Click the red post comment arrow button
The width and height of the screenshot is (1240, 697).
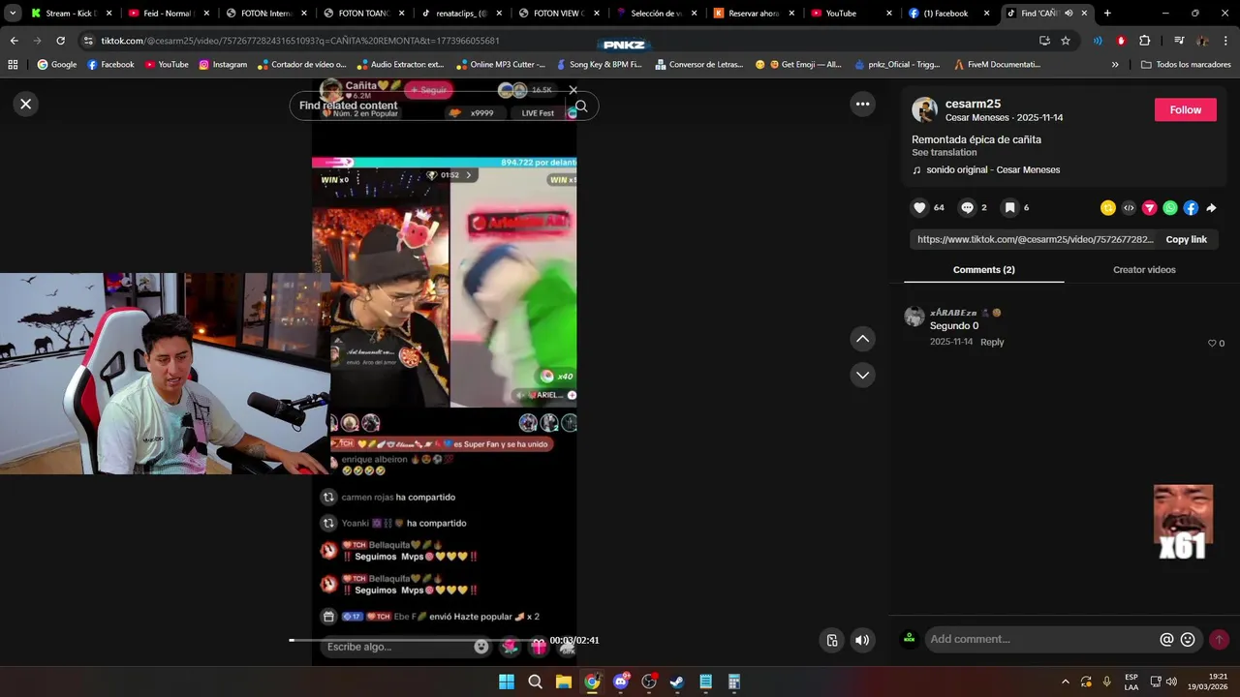tap(1219, 640)
